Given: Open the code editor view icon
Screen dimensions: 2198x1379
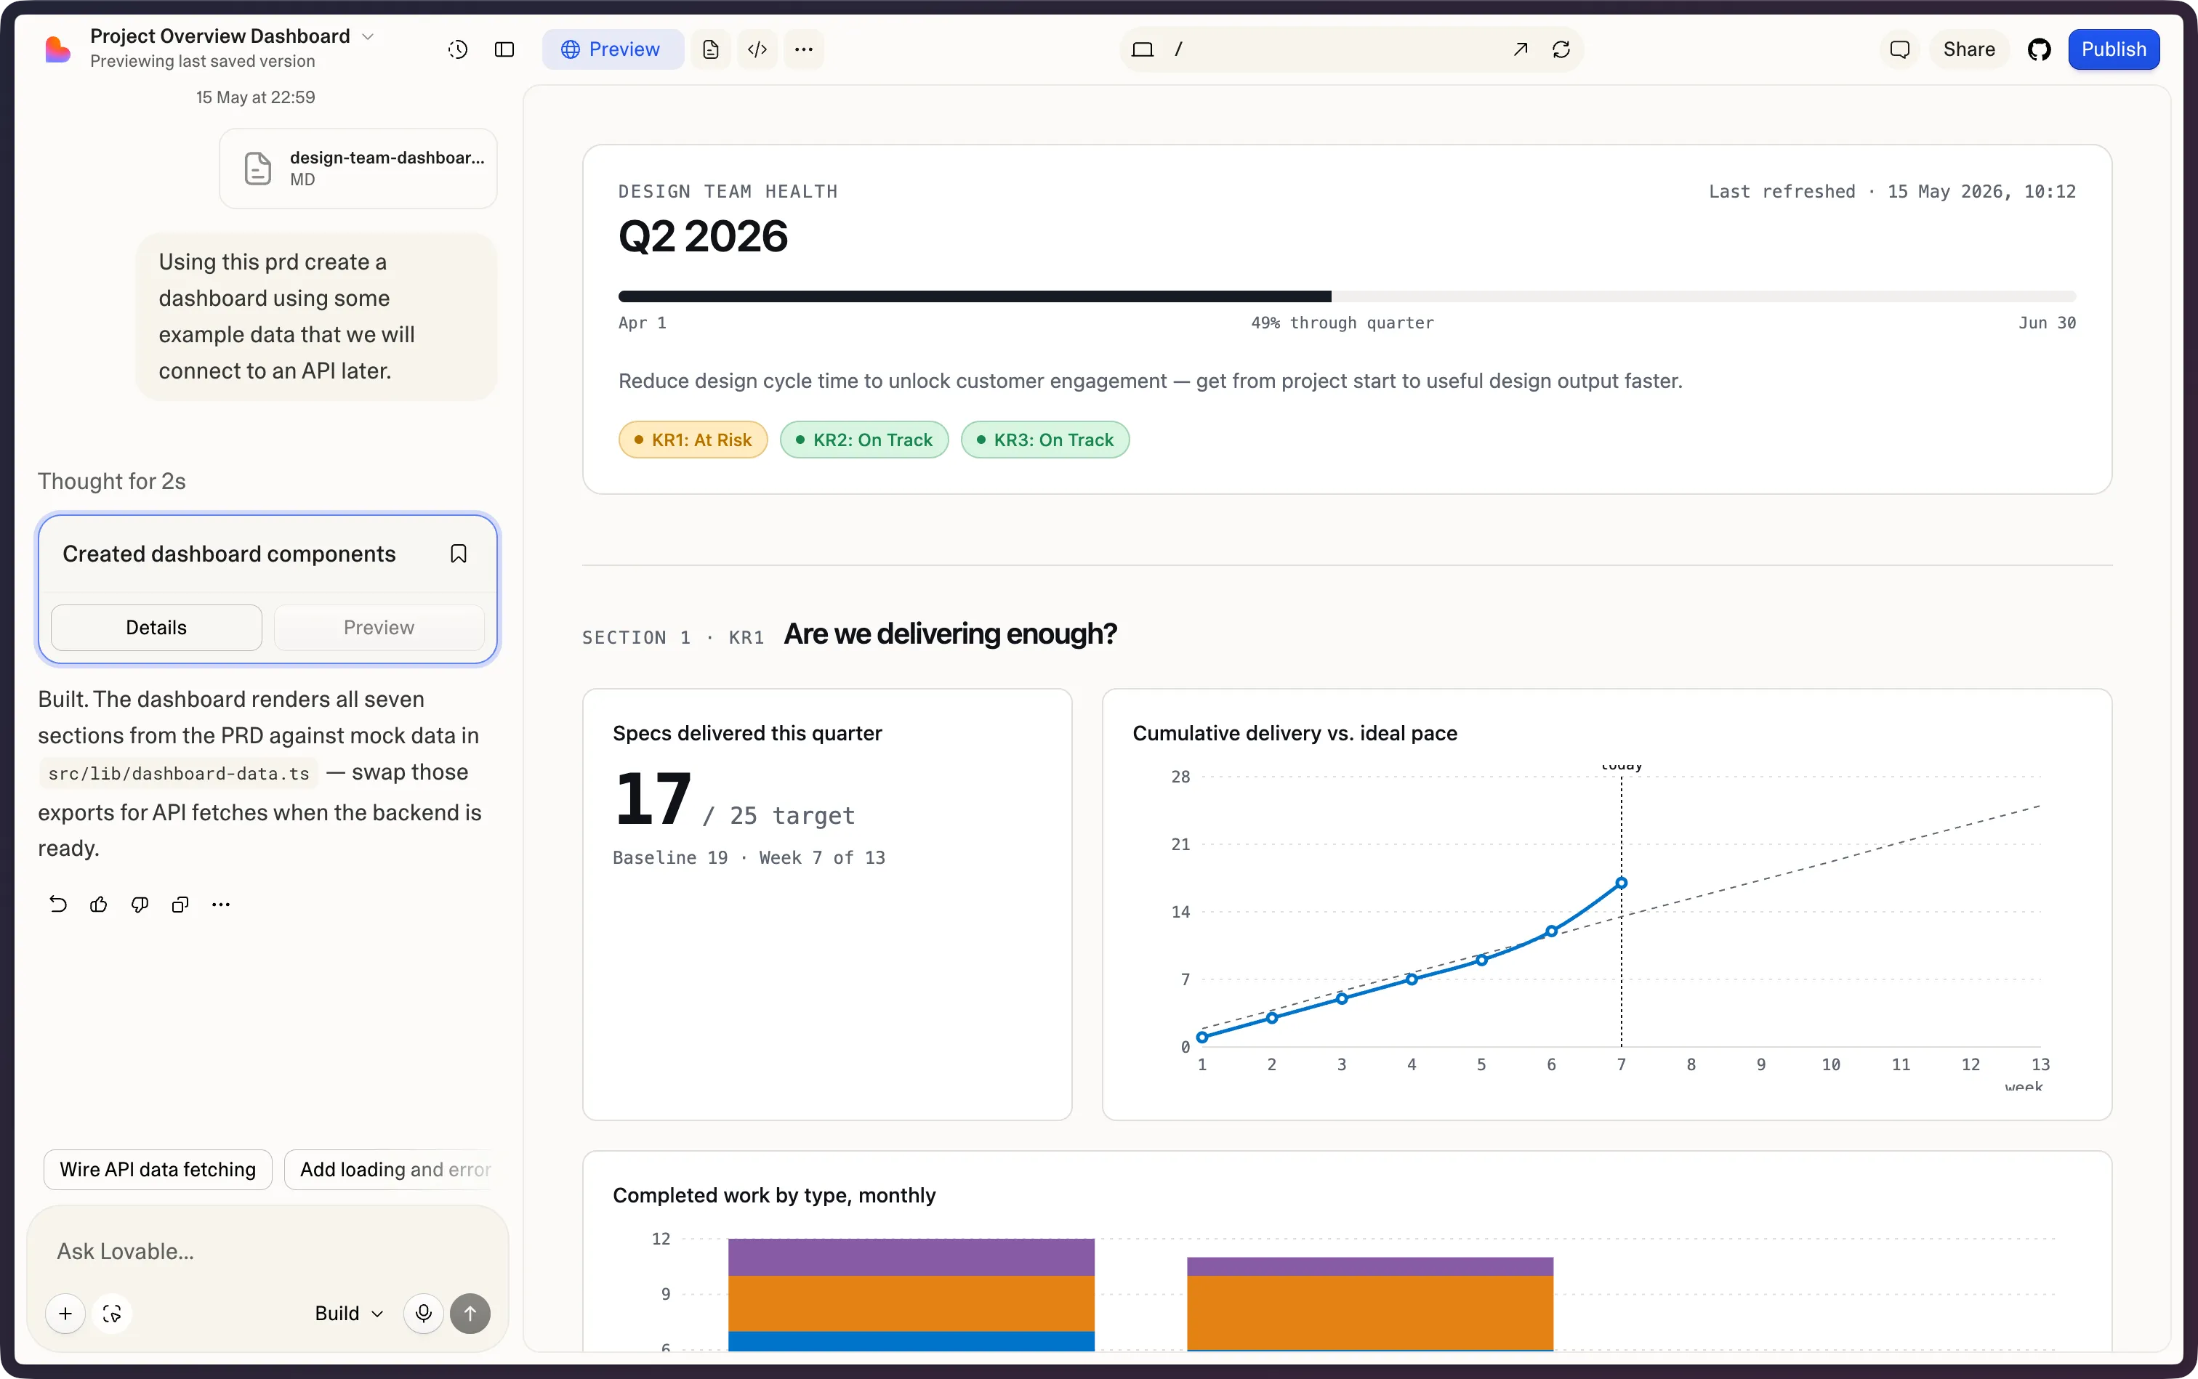Looking at the screenshot, I should [757, 49].
